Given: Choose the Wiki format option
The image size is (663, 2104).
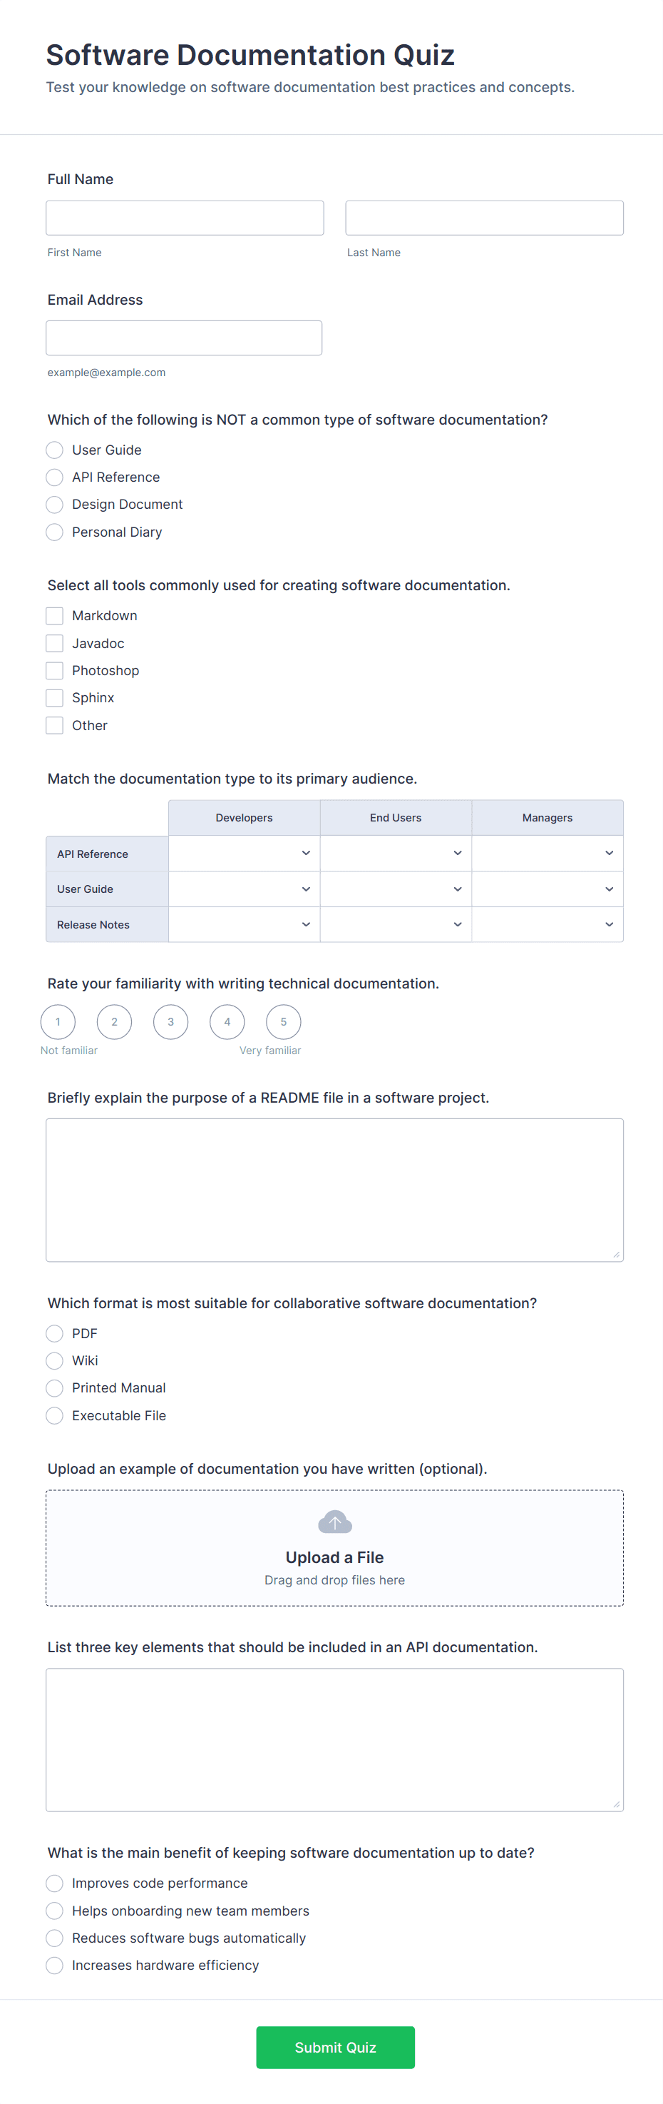Looking at the screenshot, I should point(55,1361).
